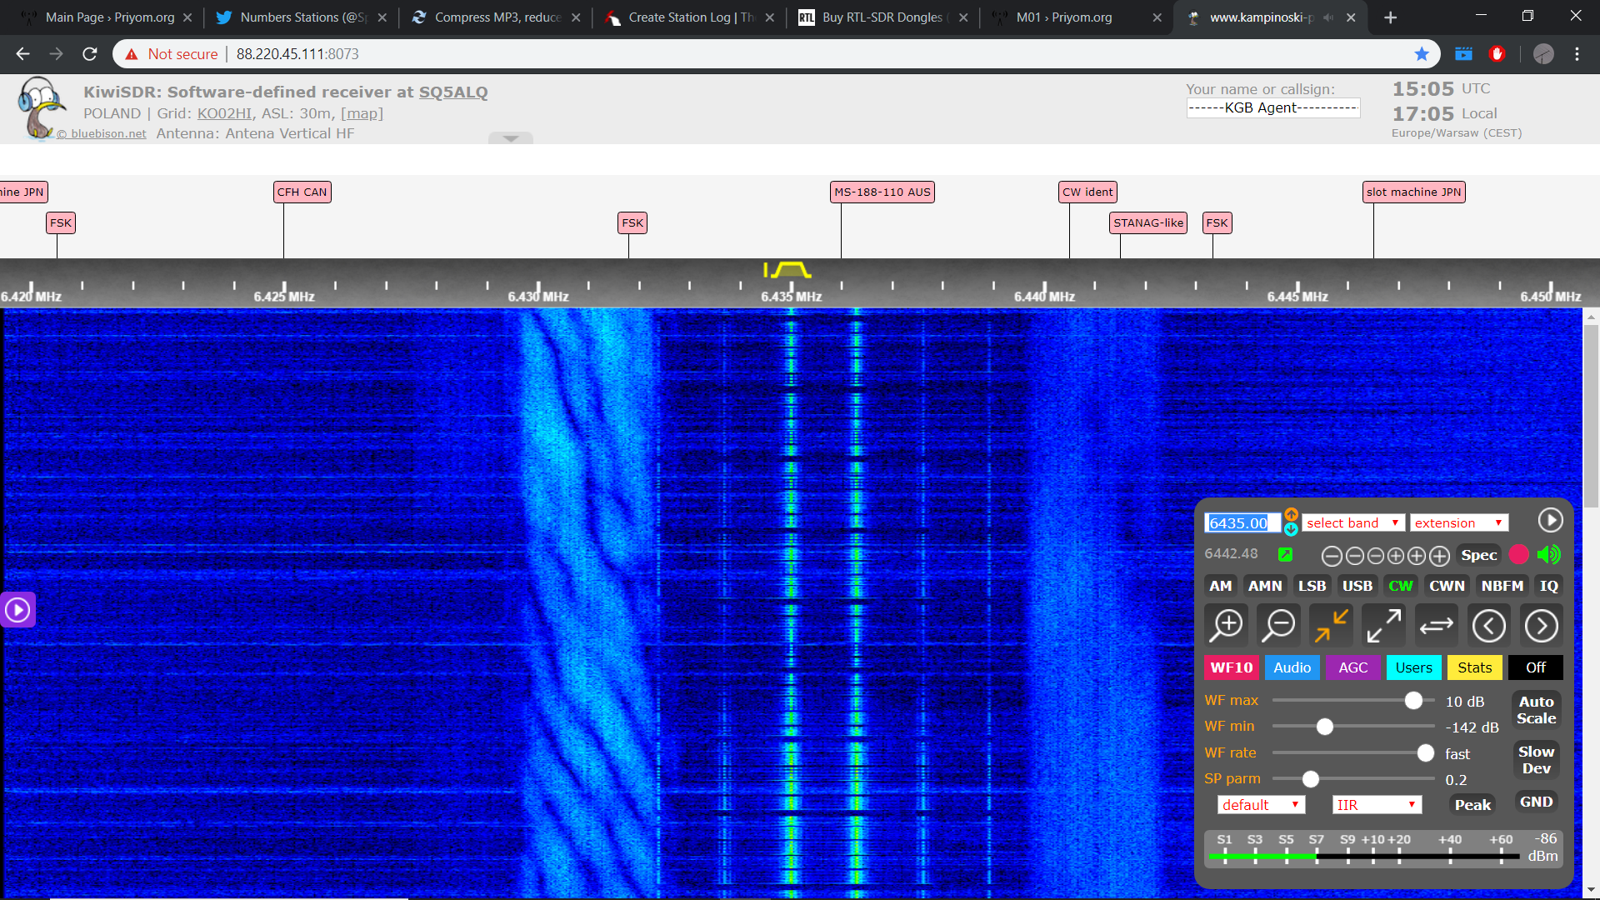This screenshot has height=900, width=1600.
Task: Open the Users tab
Action: point(1413,667)
